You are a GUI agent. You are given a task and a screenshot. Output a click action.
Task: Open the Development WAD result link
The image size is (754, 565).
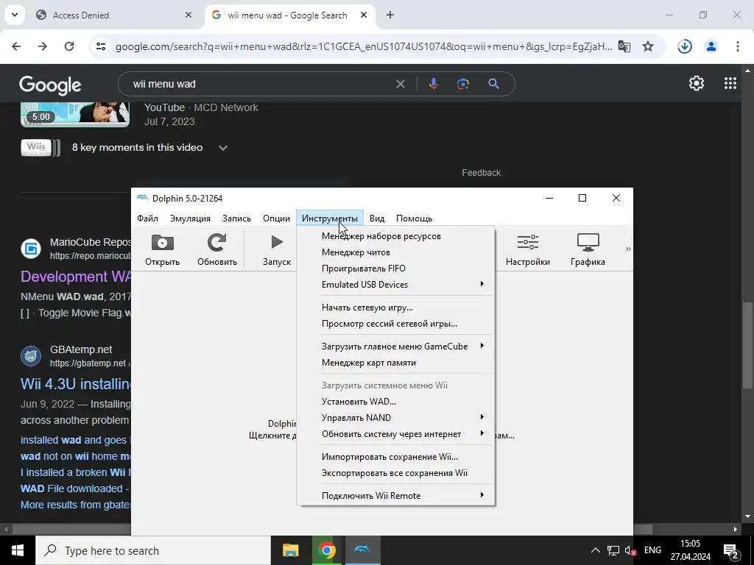tap(76, 277)
